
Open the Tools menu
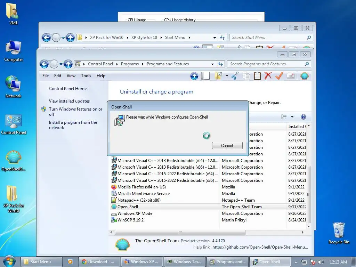coord(86,76)
